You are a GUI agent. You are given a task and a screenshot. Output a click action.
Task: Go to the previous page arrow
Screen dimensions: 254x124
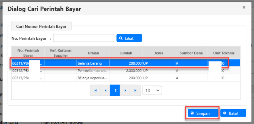pyautogui.click(x=105, y=91)
